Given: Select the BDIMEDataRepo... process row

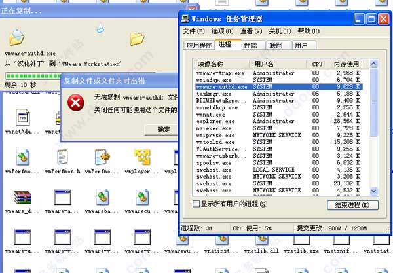Looking at the screenshot, I should [x=278, y=101].
